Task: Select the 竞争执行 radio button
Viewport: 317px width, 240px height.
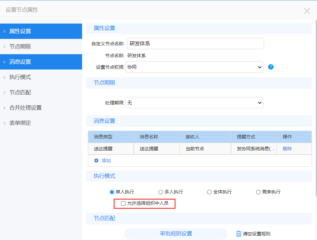Action: 258,192
